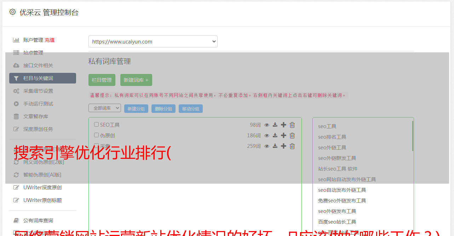Click the edit icon for 深度原创任务
This screenshot has height=236, width=454.
[x=16, y=129]
